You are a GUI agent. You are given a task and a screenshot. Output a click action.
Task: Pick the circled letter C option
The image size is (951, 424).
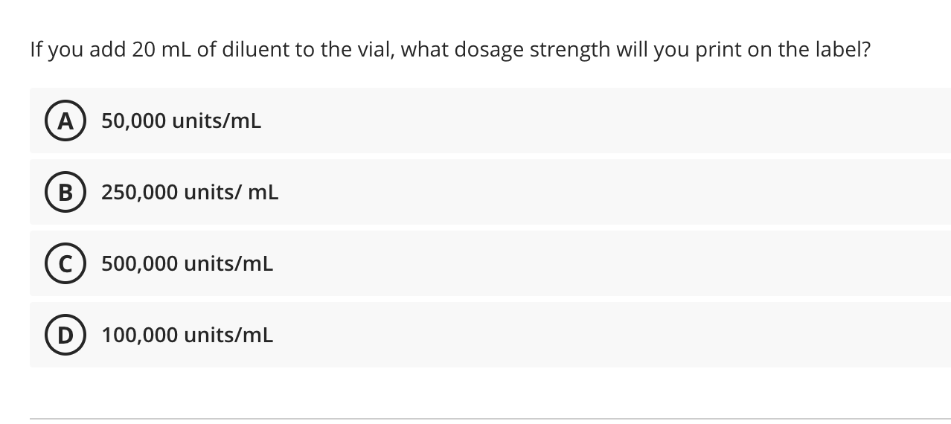tap(65, 264)
